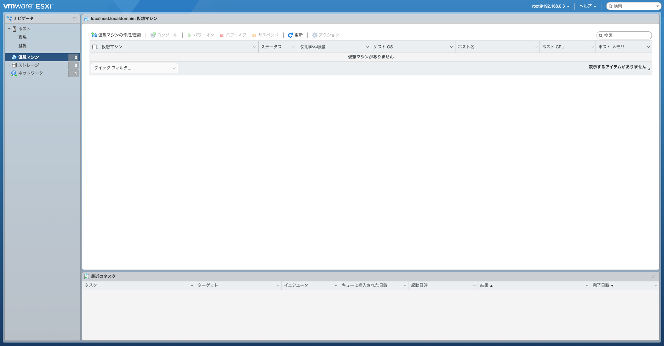
Task: Open the ホスト CPU column menu chevron
Action: click(x=592, y=47)
